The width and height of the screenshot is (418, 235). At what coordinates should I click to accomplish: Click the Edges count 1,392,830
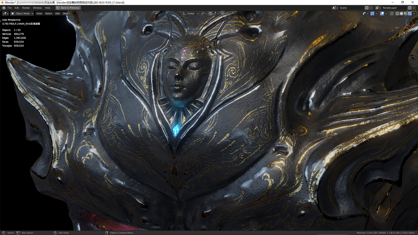[20, 38]
